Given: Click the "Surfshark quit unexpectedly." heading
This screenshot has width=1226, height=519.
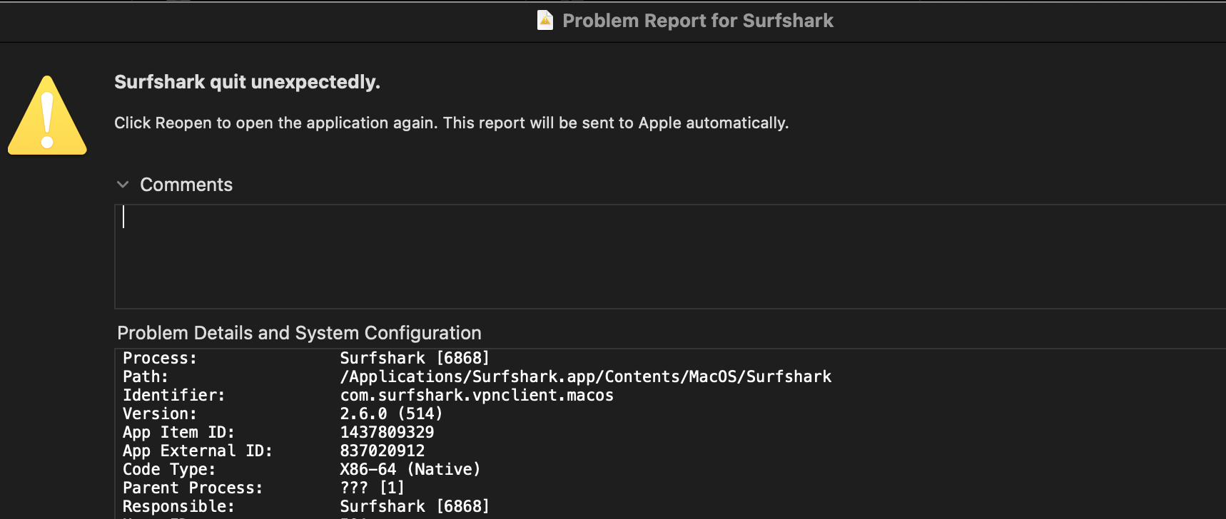Looking at the screenshot, I should pyautogui.click(x=247, y=82).
